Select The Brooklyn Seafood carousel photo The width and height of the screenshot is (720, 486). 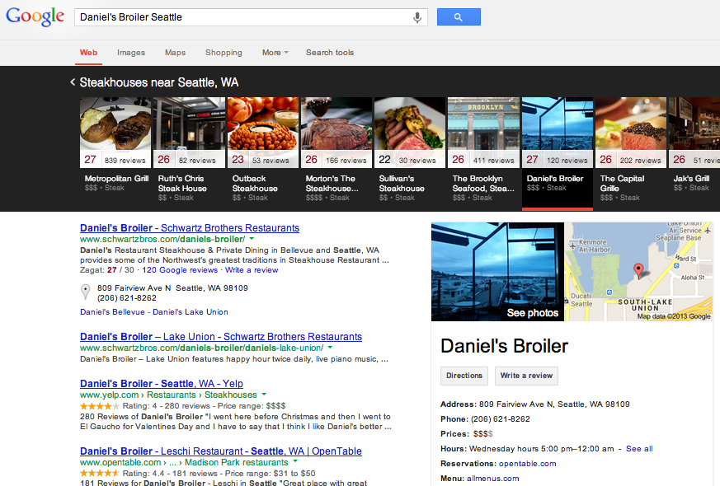coord(483,133)
